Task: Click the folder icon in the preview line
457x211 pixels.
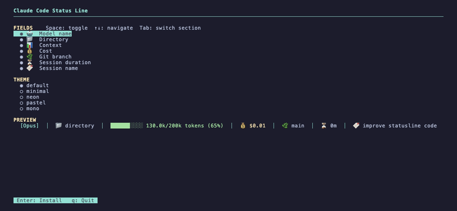Action: pyautogui.click(x=59, y=126)
